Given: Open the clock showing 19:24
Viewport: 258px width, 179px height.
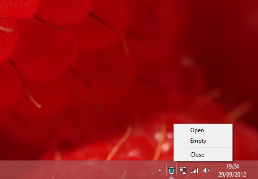Looking at the screenshot, I should [232, 167].
